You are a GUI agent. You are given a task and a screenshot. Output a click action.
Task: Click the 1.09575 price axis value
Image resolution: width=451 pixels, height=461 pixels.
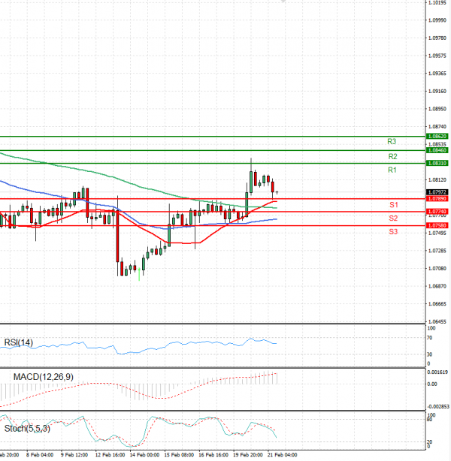pyautogui.click(x=437, y=56)
